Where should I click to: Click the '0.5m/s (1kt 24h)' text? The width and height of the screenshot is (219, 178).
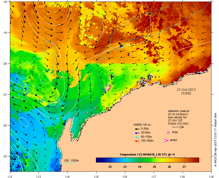178,124
